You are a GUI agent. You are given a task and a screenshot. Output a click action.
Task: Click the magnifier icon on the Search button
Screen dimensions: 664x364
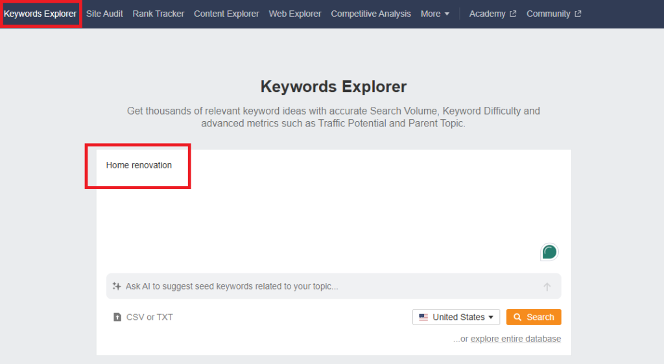pyautogui.click(x=517, y=317)
